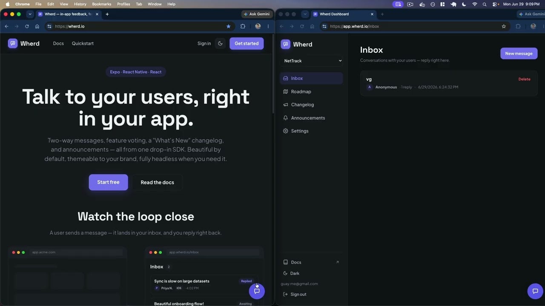Open the Sign in link

[204, 43]
